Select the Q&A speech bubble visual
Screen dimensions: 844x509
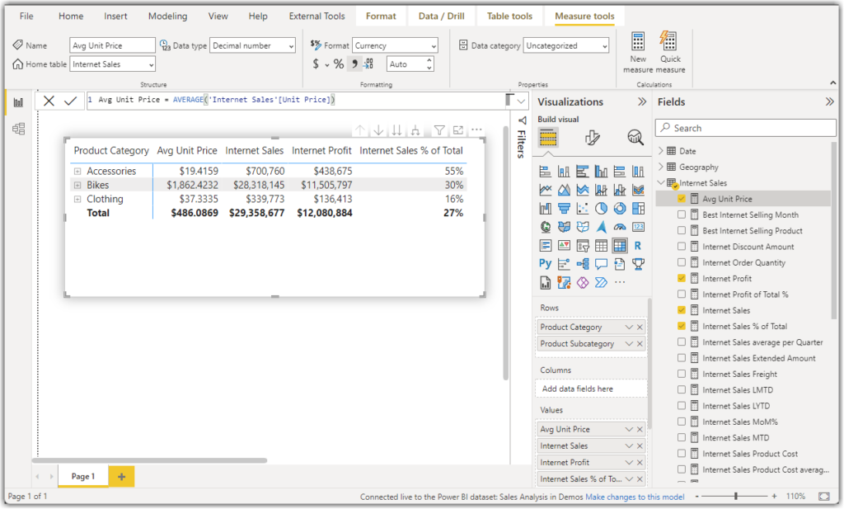(x=601, y=264)
